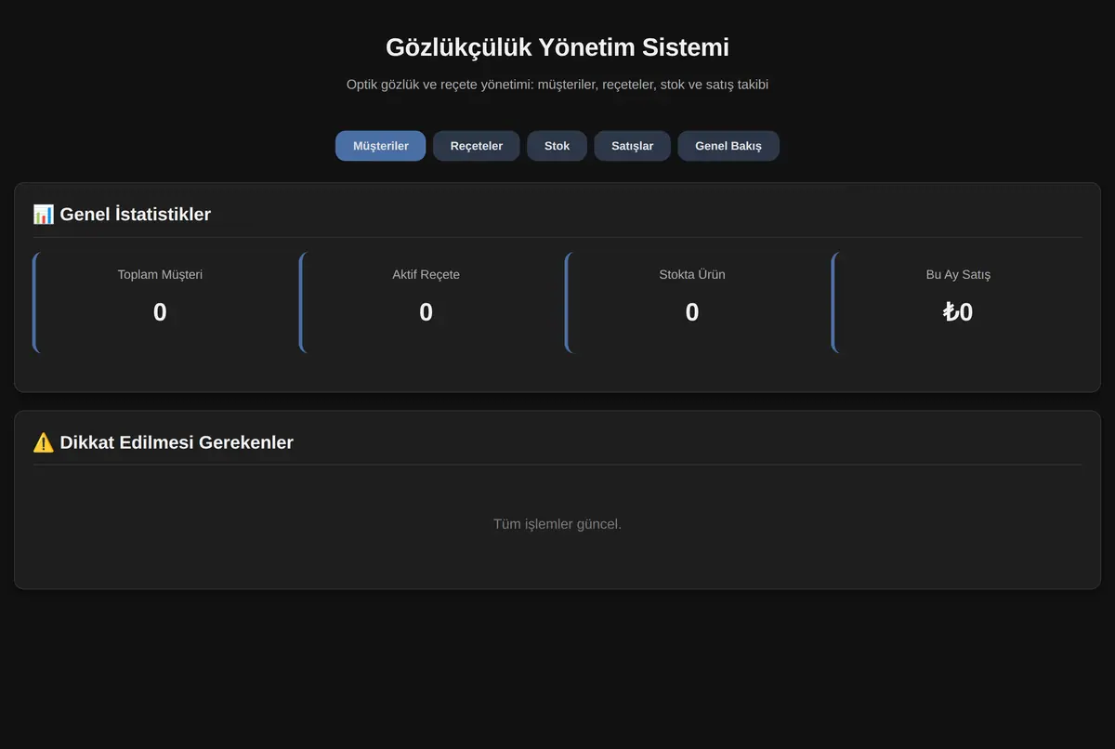The width and height of the screenshot is (1115, 749).
Task: Click the Stokta Ürün label
Action: 692,274
